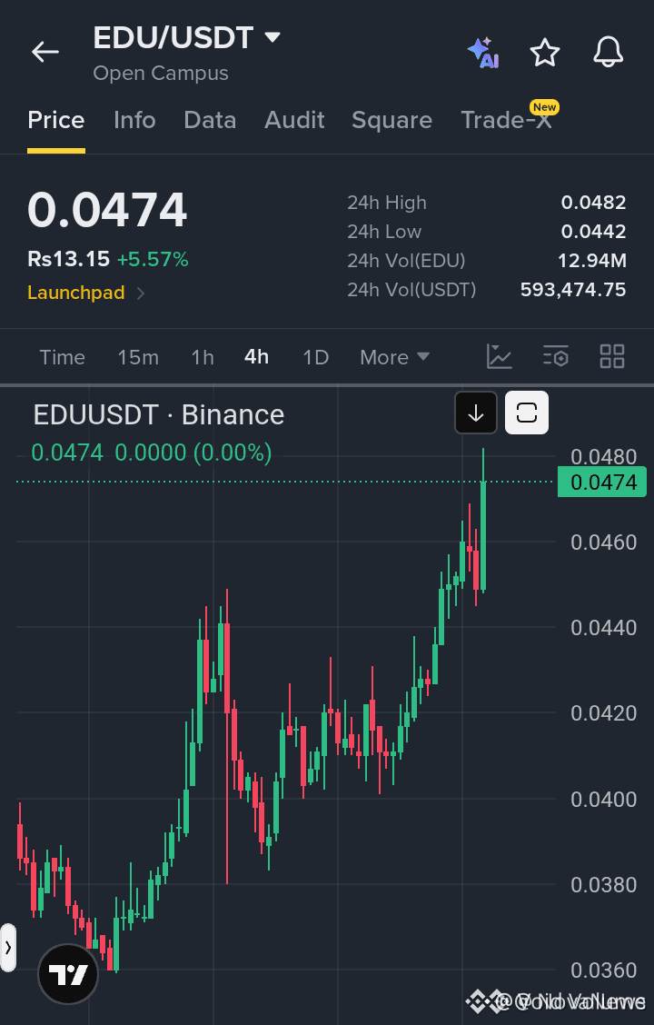Click the 0.0360 price axis label
654x1025 pixels.
(604, 970)
